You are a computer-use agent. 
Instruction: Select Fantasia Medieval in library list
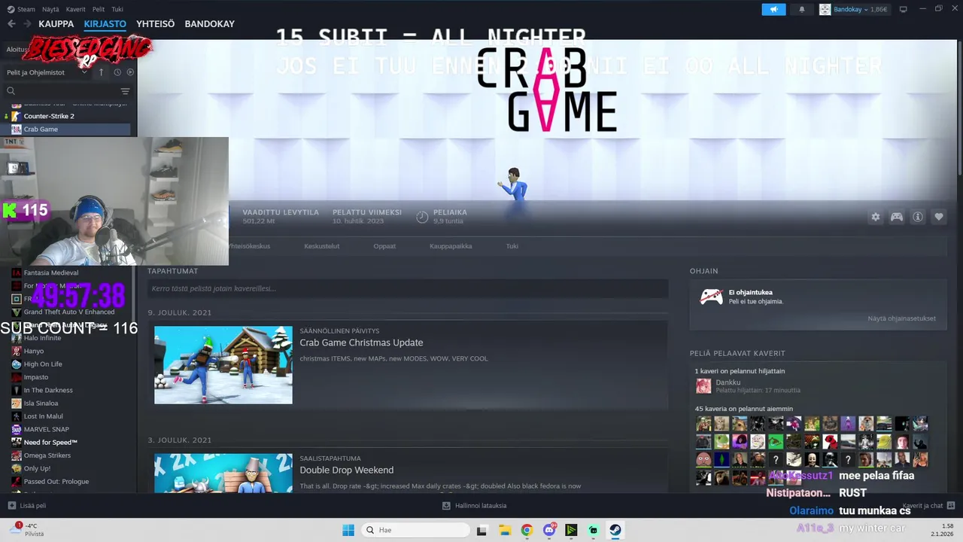pos(50,273)
